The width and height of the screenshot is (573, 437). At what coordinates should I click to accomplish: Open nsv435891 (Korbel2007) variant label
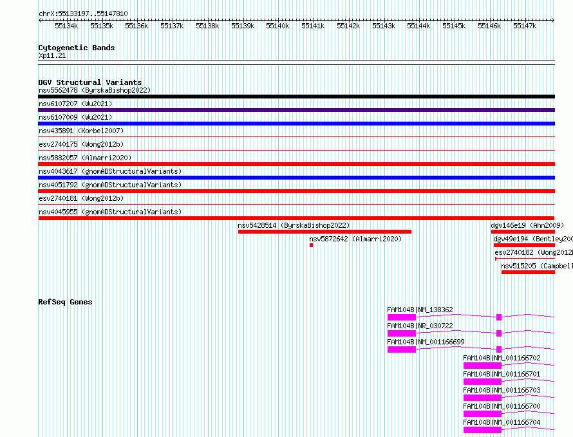[81, 131]
